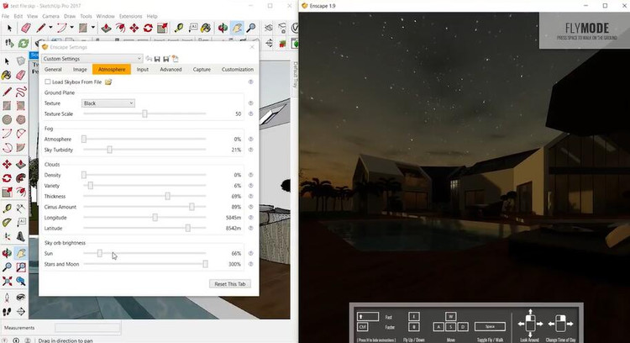The height and width of the screenshot is (343, 630).
Task: Pick the Rotate tool in toolbar
Action: coord(148,28)
